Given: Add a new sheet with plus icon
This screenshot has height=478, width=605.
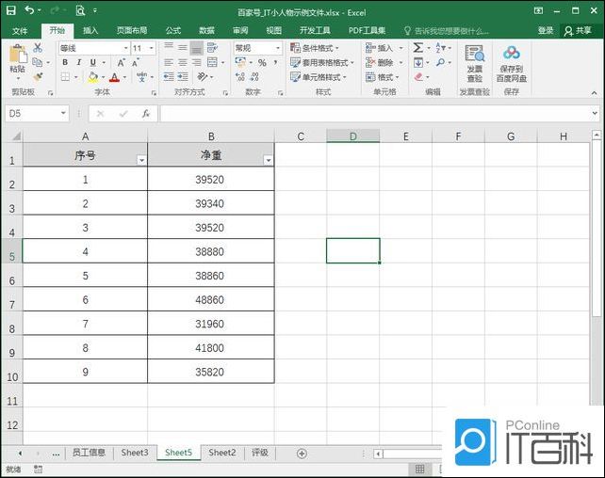Looking at the screenshot, I should 302,453.
